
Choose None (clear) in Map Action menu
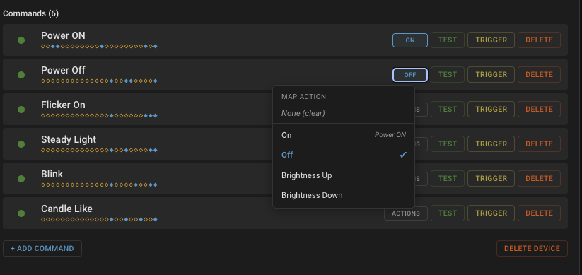[x=344, y=113]
